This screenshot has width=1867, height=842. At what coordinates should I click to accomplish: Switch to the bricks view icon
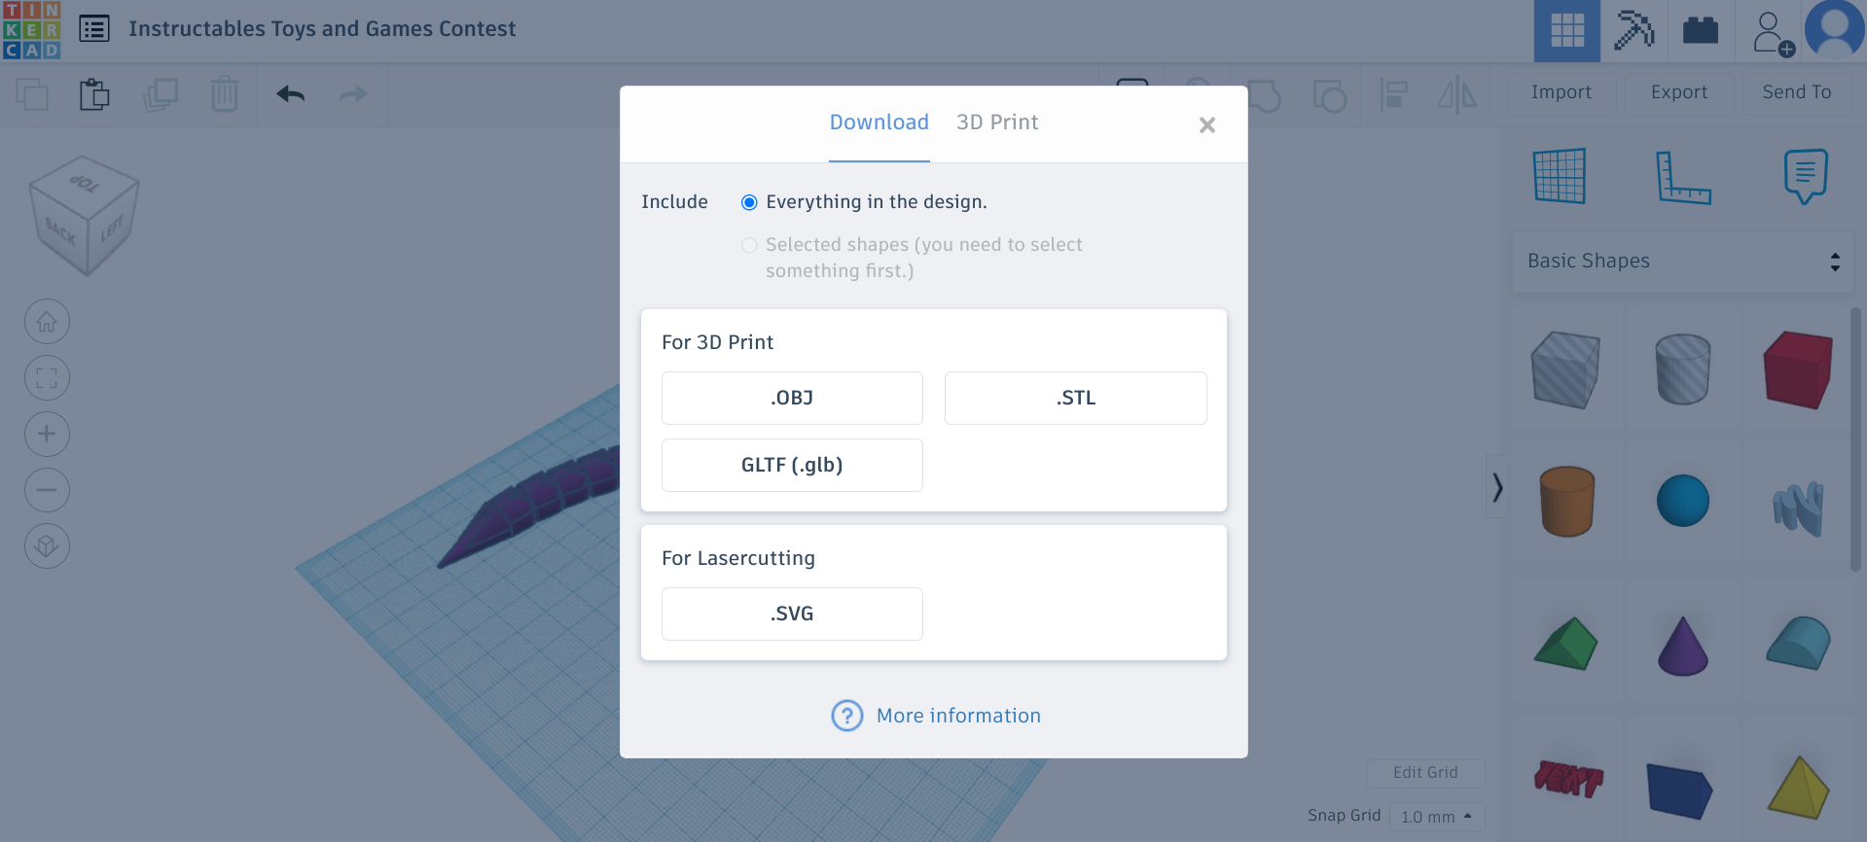pyautogui.click(x=1700, y=30)
